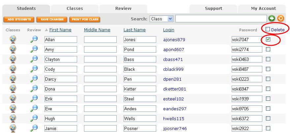
Task: Click the green search go arrow icon
Action: point(272,19)
